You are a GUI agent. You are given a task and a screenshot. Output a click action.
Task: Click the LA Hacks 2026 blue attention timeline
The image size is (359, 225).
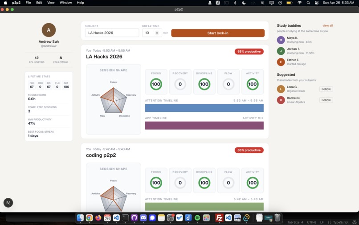(x=204, y=108)
